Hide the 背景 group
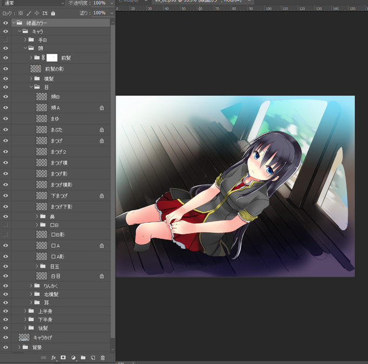The height and width of the screenshot is (364, 368). click(x=5, y=347)
